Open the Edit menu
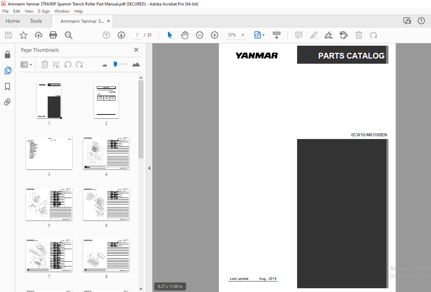Viewport: 431px width, 292px height. [x=17, y=11]
